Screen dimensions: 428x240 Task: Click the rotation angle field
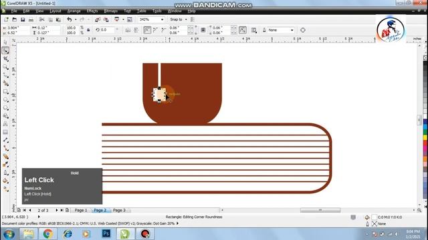(107, 30)
